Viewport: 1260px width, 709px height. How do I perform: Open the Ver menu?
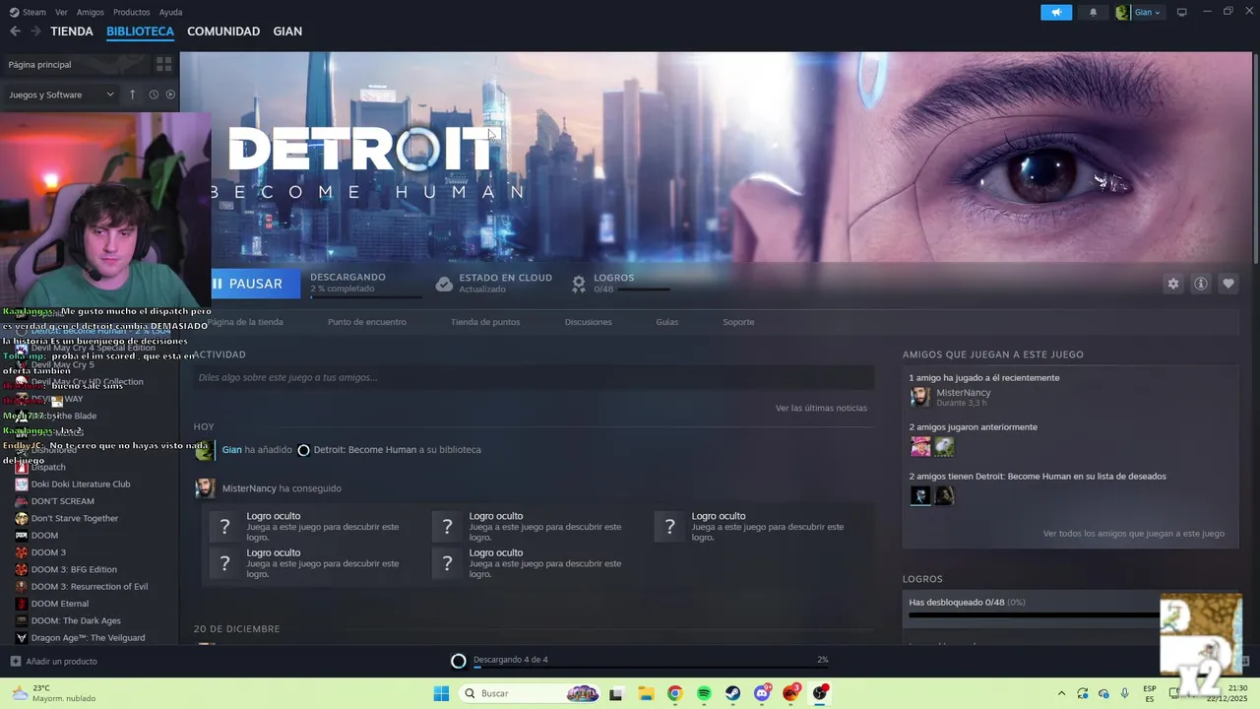[61, 12]
